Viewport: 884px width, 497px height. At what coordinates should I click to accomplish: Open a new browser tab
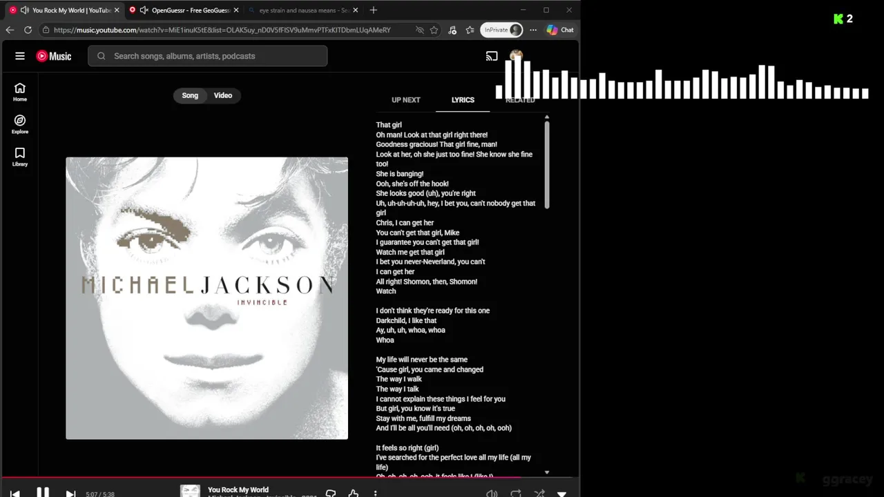click(374, 10)
